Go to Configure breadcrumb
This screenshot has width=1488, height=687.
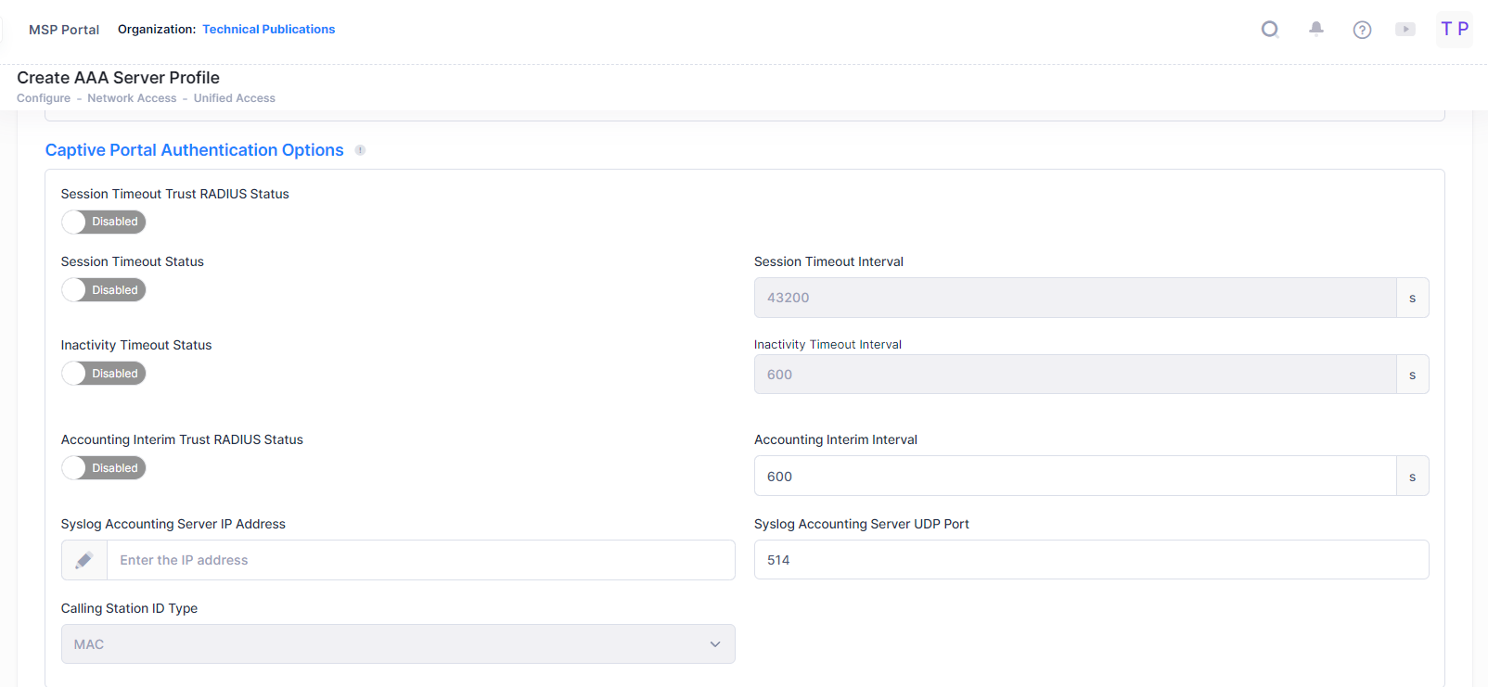(x=44, y=98)
